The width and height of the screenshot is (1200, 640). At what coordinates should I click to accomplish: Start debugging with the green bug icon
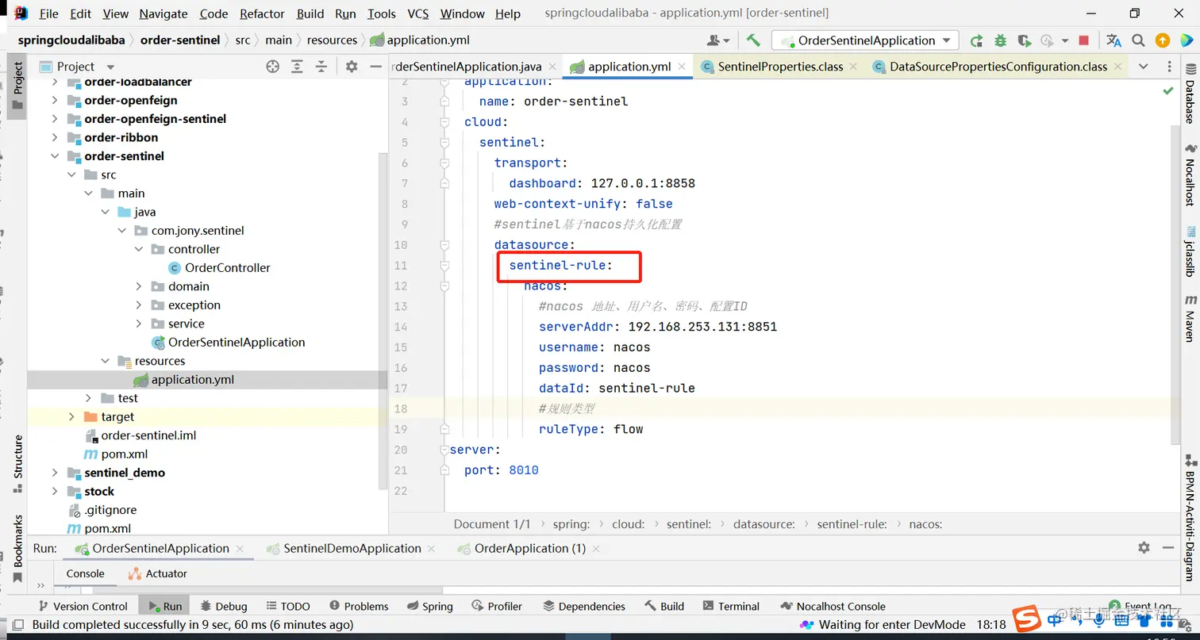click(1000, 40)
